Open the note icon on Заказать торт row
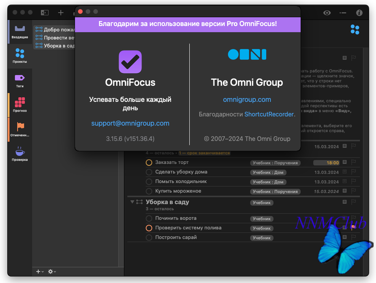Screen dimensions: 376x283 click(345, 162)
